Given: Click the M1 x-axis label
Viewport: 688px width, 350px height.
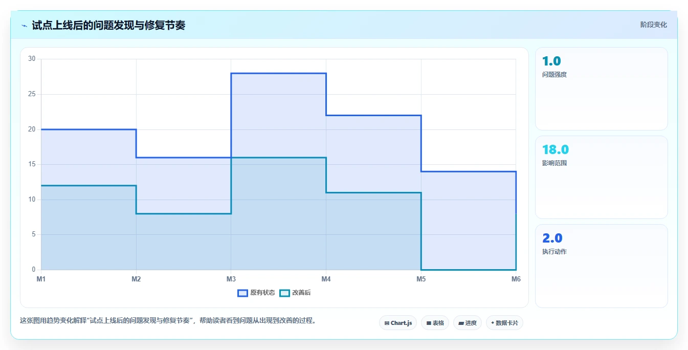Looking at the screenshot, I should pos(41,279).
